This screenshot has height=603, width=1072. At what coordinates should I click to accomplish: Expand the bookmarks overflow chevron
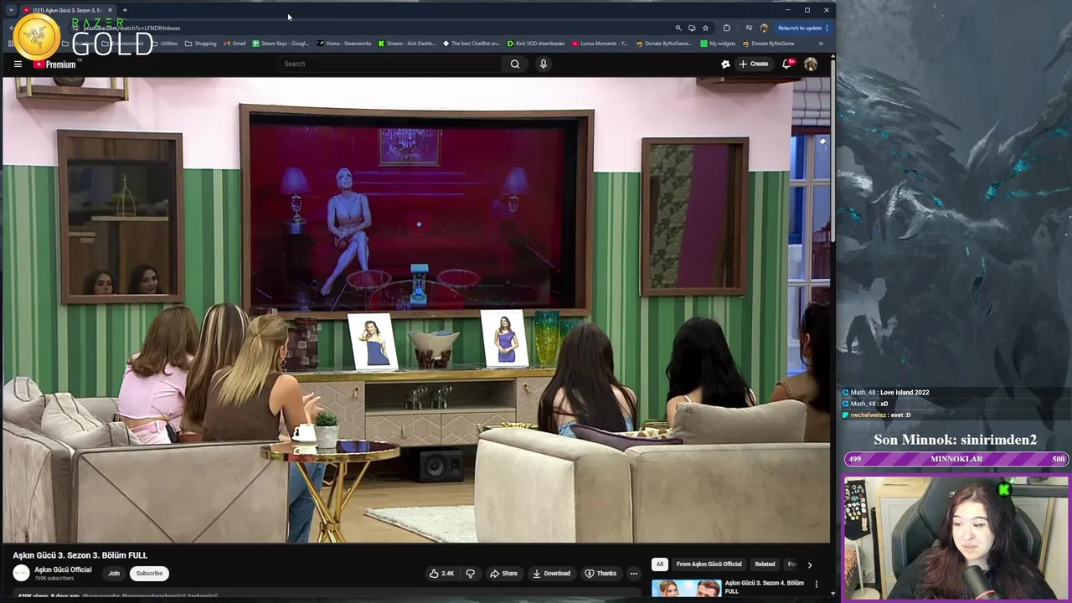(821, 44)
